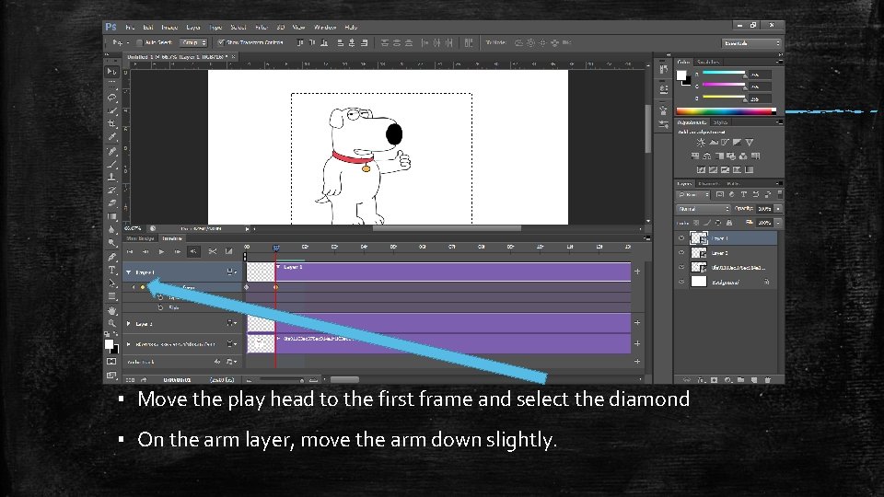Open the layer Kind filter dropdown
The height and width of the screenshot is (497, 884).
(692, 194)
